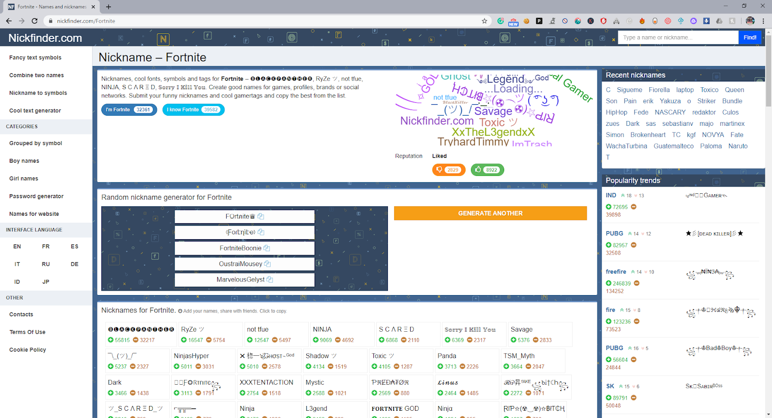Copy the Mystic nickname
Viewport: 772px width, 418px height.
click(x=315, y=382)
